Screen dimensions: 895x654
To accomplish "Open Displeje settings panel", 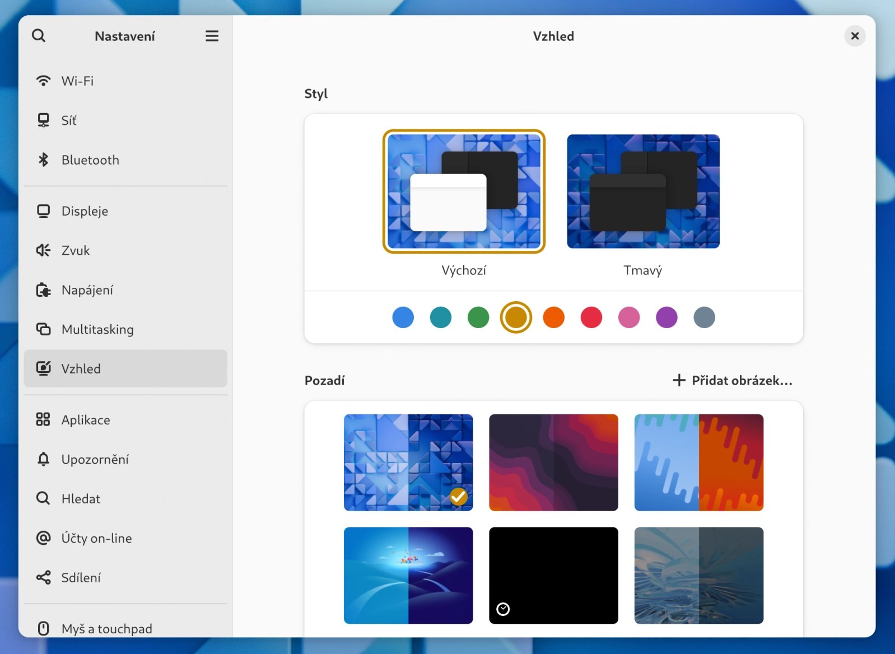I will click(125, 211).
